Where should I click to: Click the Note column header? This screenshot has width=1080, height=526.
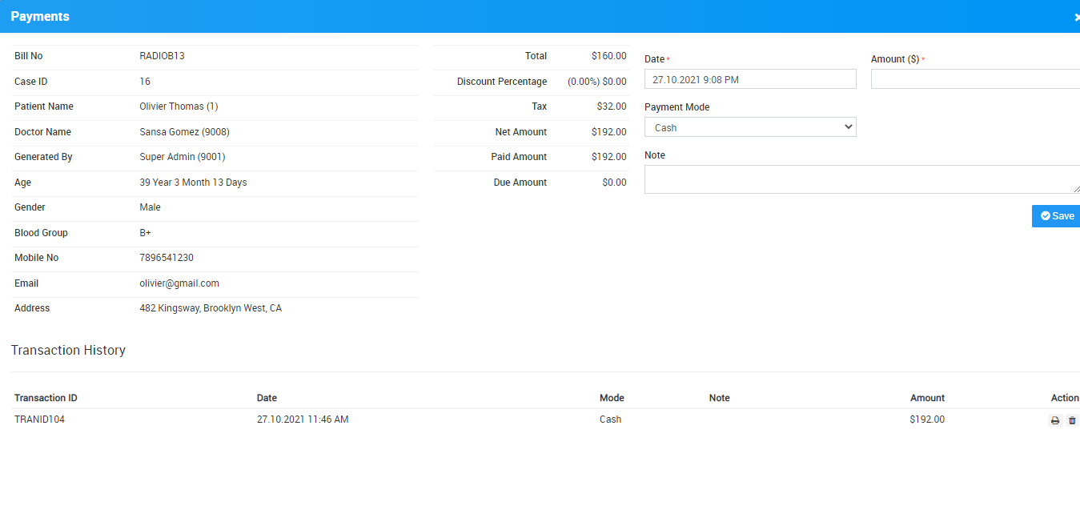[719, 398]
